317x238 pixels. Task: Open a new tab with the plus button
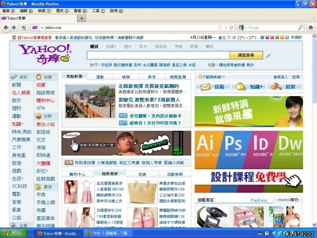coord(82,18)
